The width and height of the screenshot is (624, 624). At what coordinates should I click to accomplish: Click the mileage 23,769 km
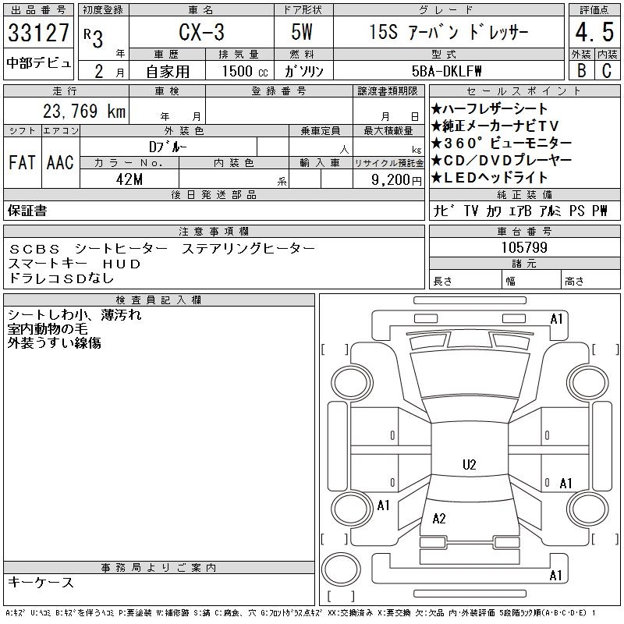point(84,111)
